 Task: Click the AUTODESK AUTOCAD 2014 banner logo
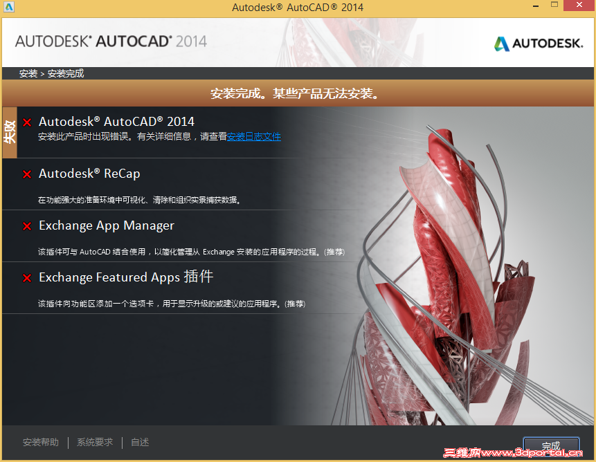click(x=111, y=41)
